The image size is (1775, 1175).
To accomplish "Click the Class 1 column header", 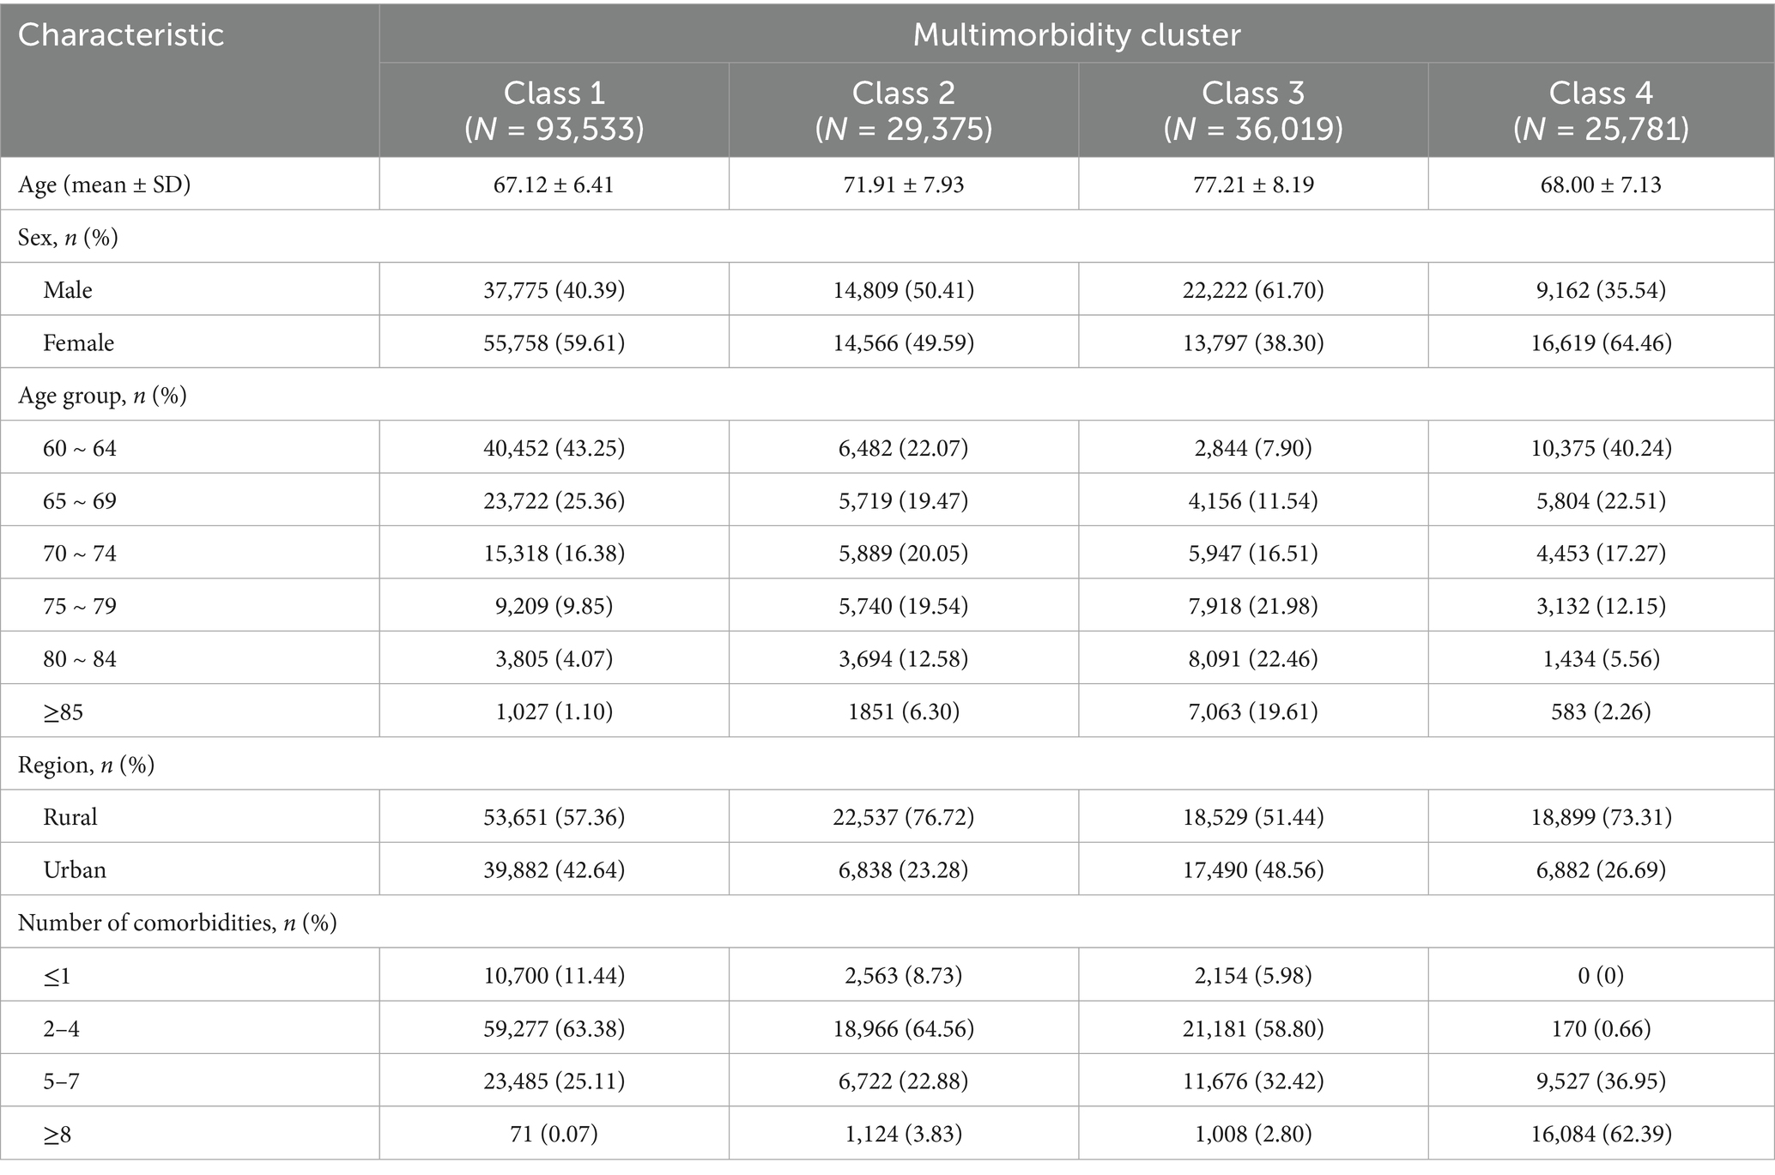I will (554, 110).
